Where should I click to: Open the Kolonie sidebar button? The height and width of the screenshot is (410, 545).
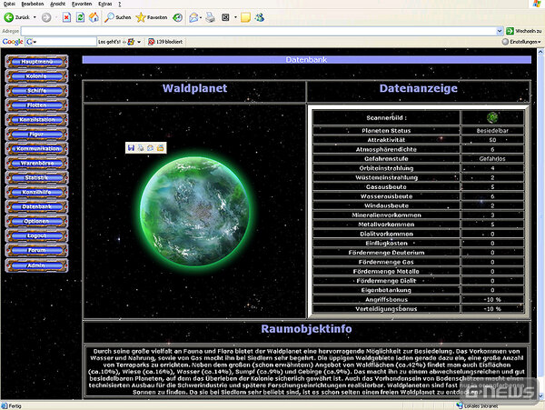tap(36, 76)
